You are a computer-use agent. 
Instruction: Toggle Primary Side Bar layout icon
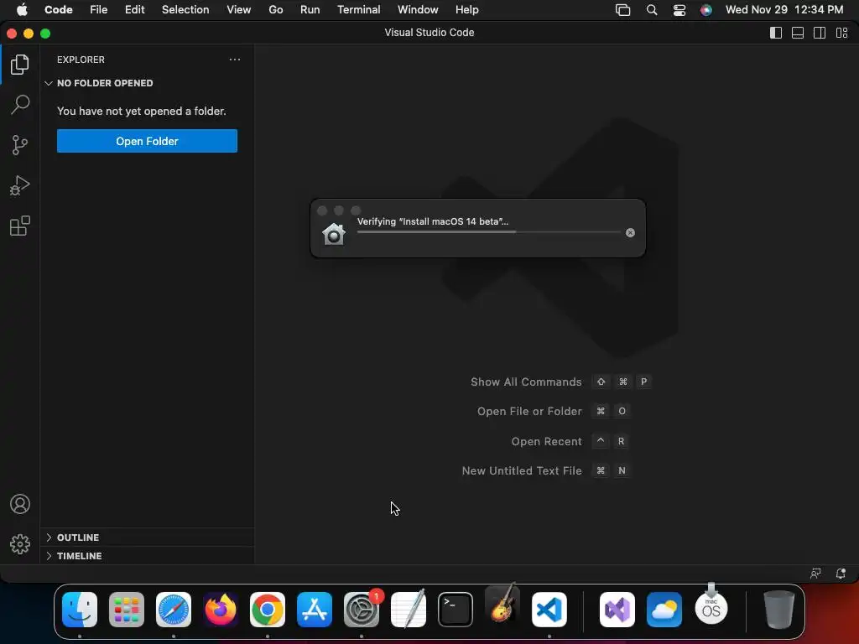(776, 33)
